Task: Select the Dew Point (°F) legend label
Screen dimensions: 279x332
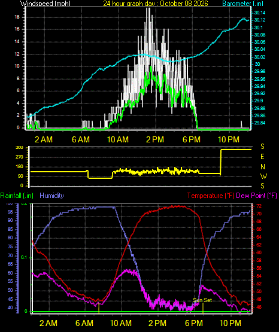Action: (x=256, y=196)
